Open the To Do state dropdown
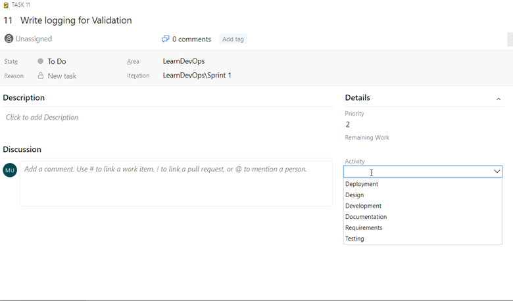Screen dimensions: 513x301 57,61
